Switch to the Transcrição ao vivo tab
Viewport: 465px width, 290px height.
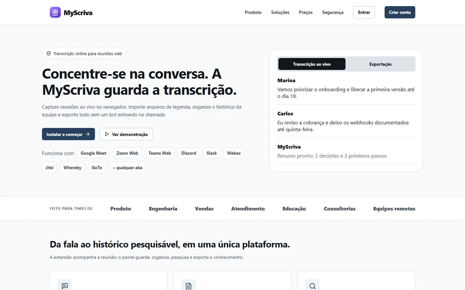tap(312, 64)
